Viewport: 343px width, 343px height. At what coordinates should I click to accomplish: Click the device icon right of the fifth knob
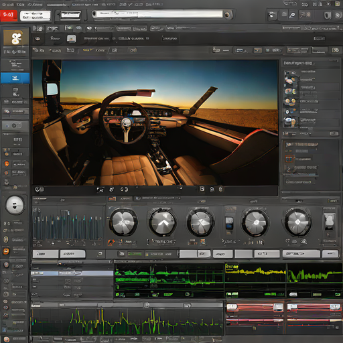point(329,222)
